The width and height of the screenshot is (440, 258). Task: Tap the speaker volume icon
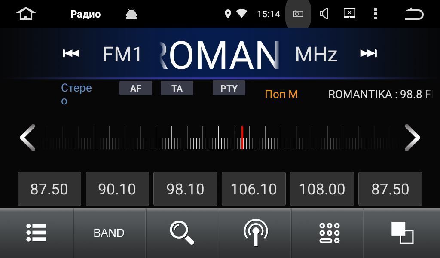324,14
